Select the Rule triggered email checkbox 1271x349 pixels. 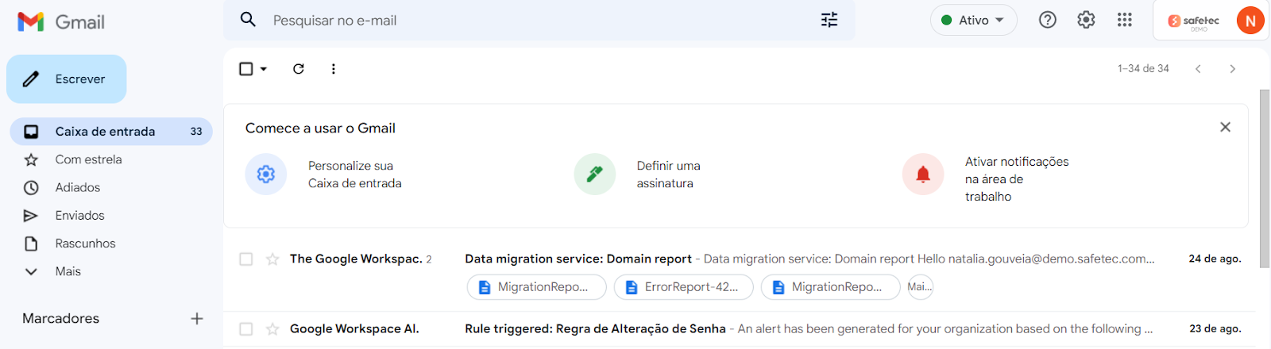coord(246,329)
